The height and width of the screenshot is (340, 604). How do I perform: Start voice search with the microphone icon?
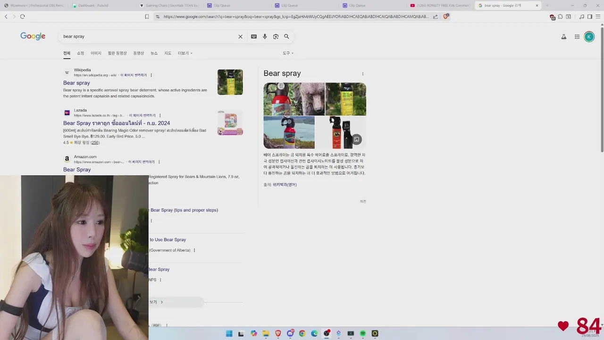pos(265,36)
